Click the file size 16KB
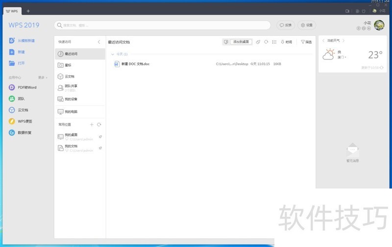 click(277, 64)
